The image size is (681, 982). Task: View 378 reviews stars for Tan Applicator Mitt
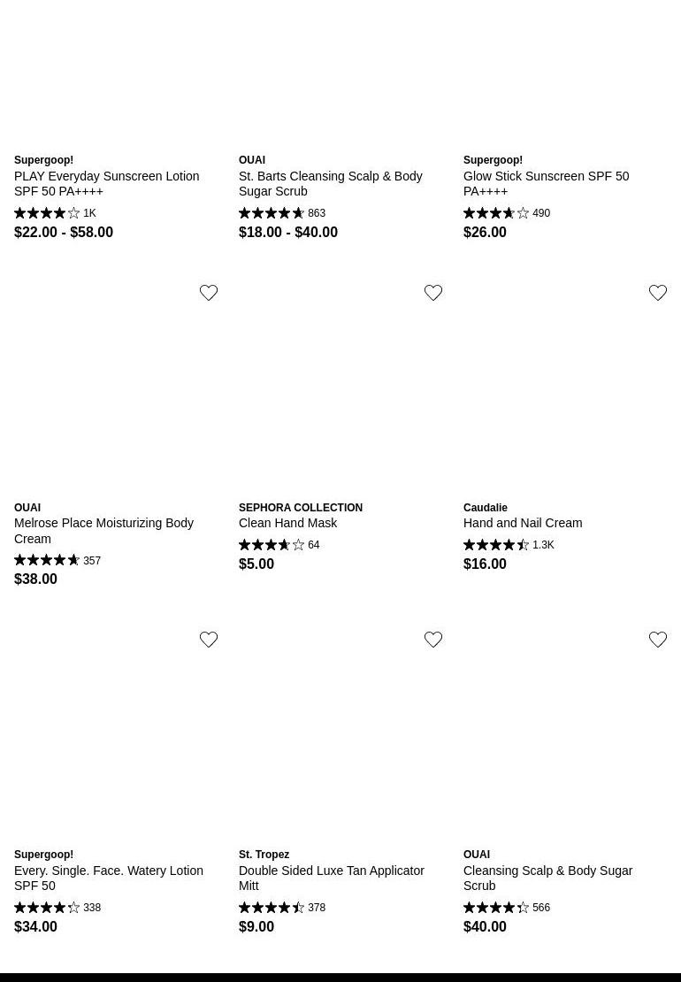click(x=272, y=908)
